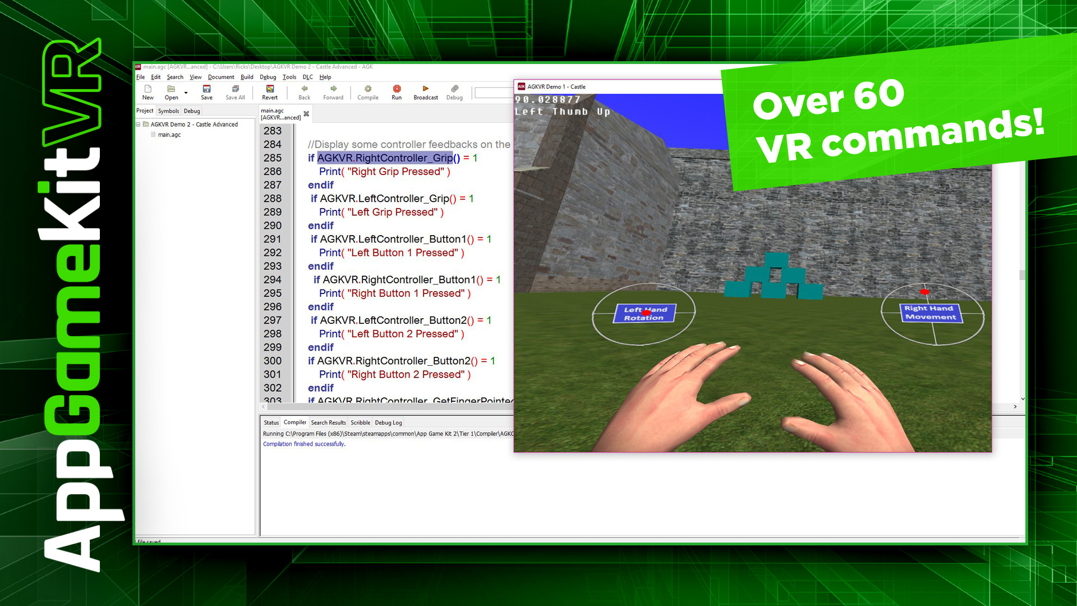Image resolution: width=1077 pixels, height=606 pixels.
Task: Show the Debug Log tab
Action: tap(388, 423)
